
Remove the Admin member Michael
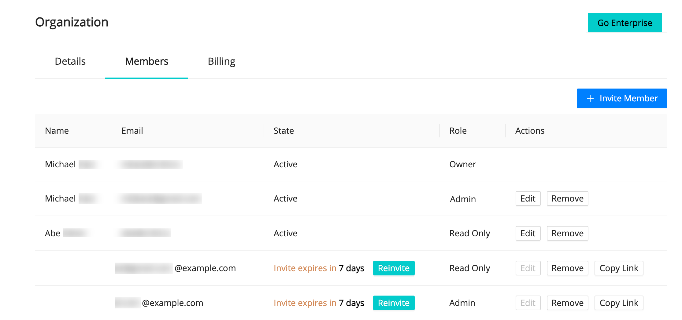tap(567, 198)
